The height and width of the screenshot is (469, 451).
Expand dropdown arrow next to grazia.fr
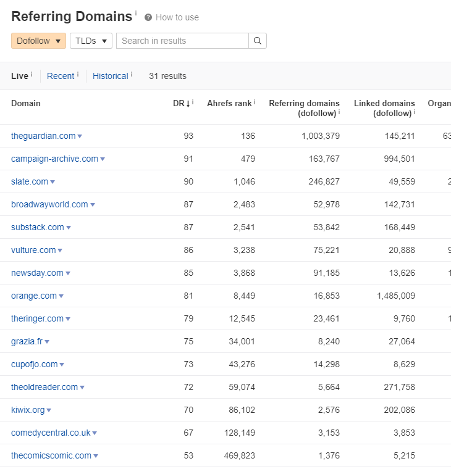click(47, 342)
